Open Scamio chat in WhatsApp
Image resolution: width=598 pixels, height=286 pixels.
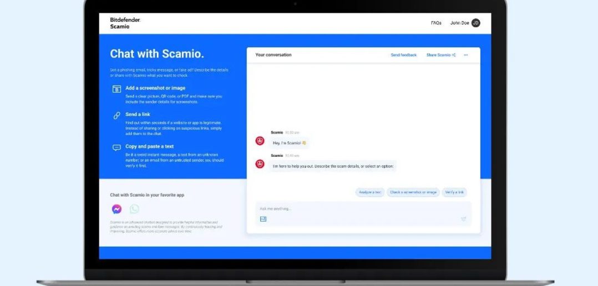[x=134, y=209]
